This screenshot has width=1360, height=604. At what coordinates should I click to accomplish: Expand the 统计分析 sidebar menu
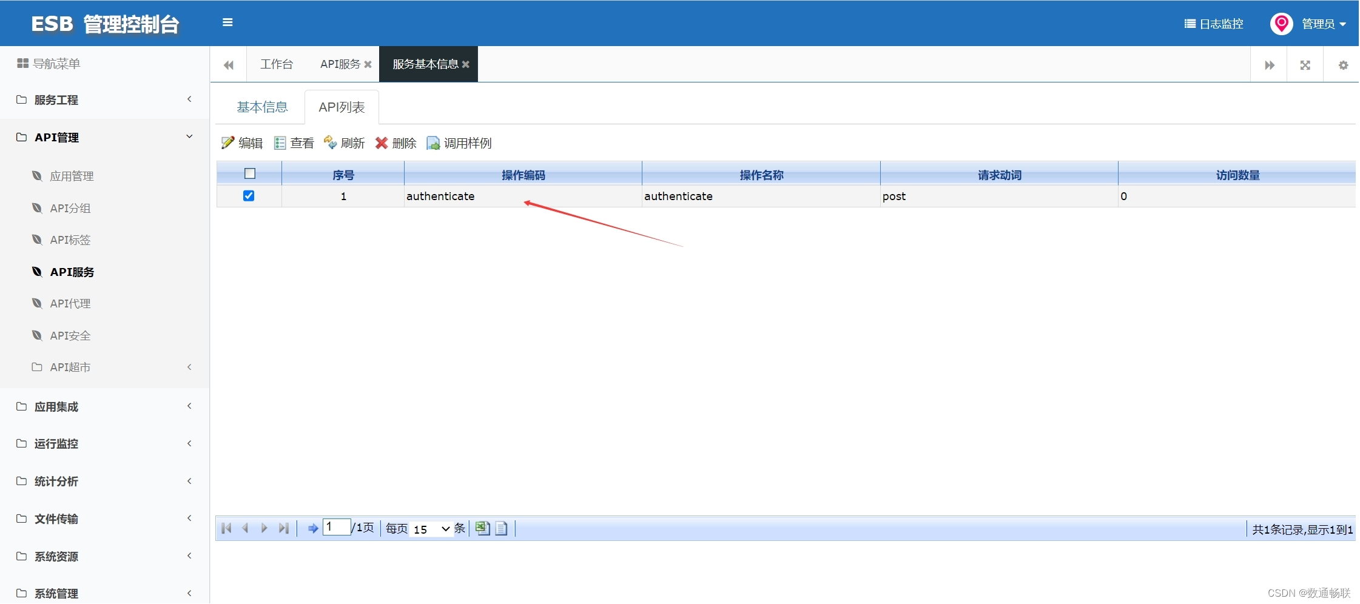pyautogui.click(x=104, y=481)
